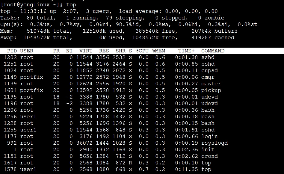Click the SHR column header
The image size is (284, 174).
click(x=121, y=51)
